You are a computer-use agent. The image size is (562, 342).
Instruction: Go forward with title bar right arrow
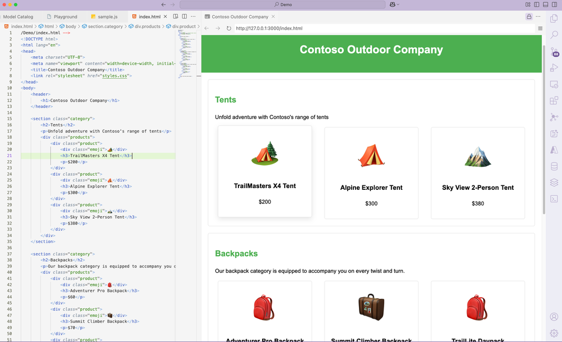tap(172, 4)
